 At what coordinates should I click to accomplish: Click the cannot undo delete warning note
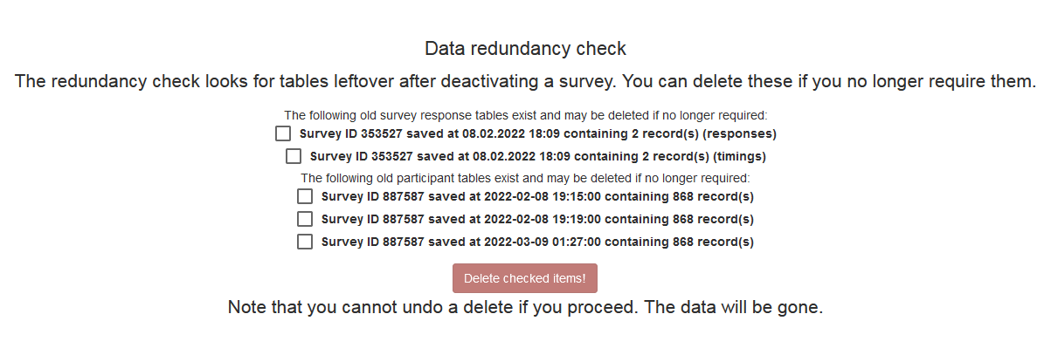[x=525, y=308]
